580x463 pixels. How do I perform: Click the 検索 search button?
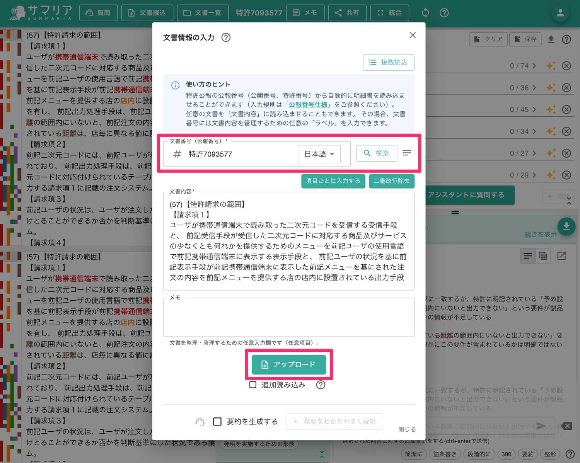tap(377, 153)
